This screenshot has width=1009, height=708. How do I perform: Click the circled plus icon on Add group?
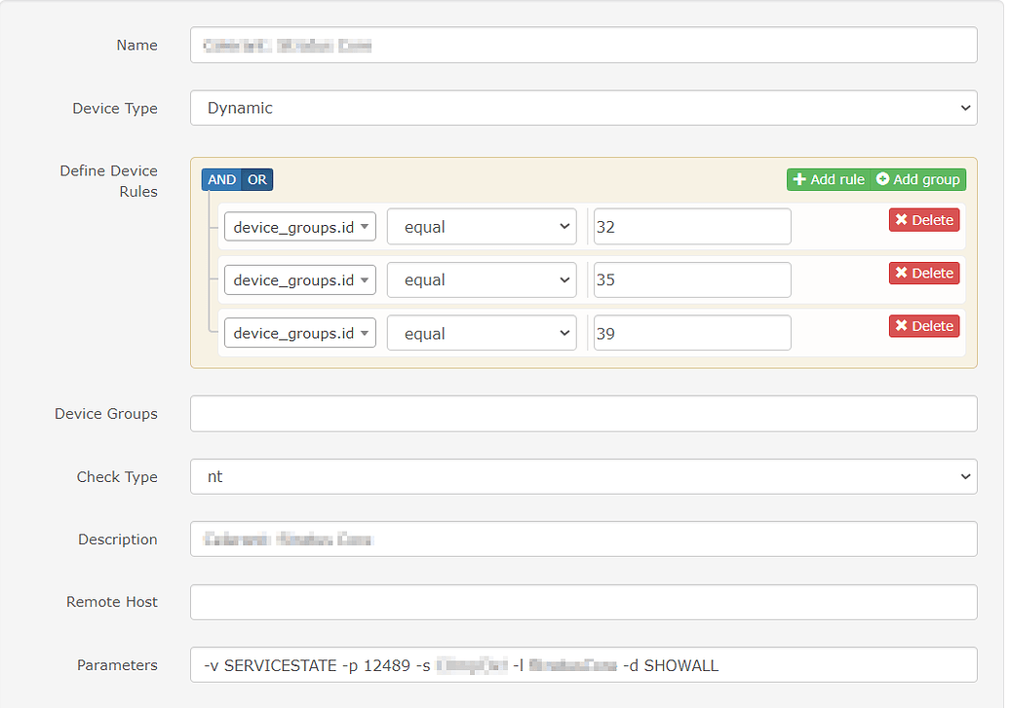883,179
